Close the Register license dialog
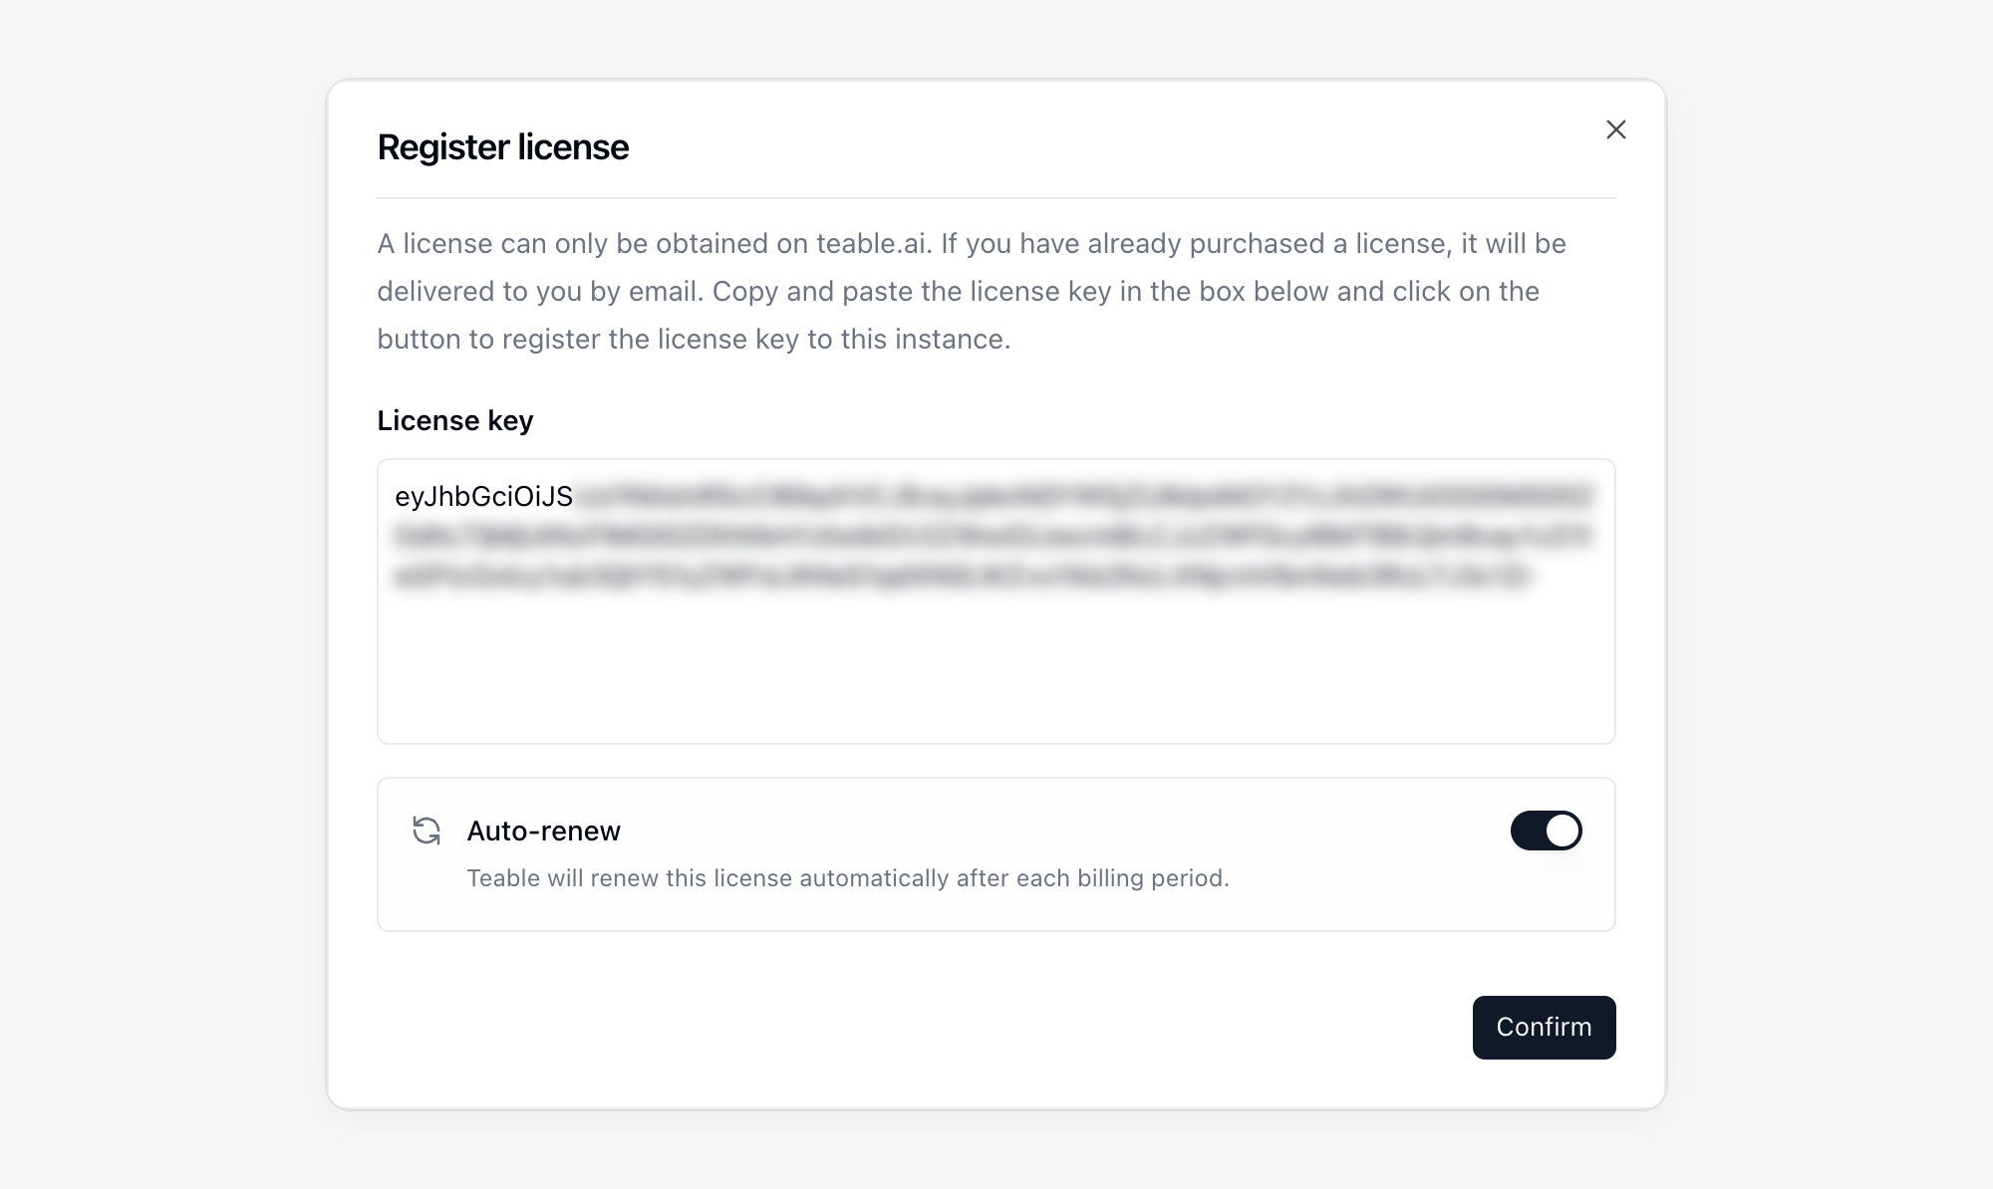 pyautogui.click(x=1615, y=129)
